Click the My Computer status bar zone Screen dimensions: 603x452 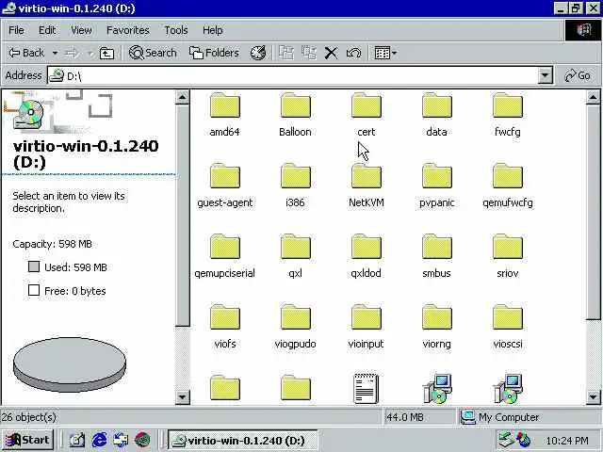530,417
